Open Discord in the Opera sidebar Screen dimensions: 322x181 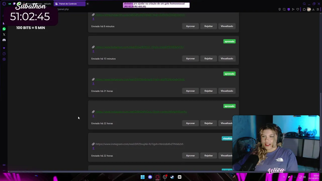[x=4, y=40]
